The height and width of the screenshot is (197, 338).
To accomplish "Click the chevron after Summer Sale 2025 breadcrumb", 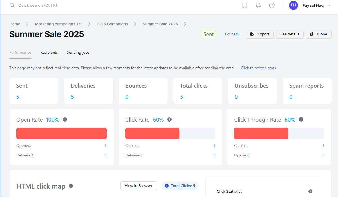I will pyautogui.click(x=185, y=24).
